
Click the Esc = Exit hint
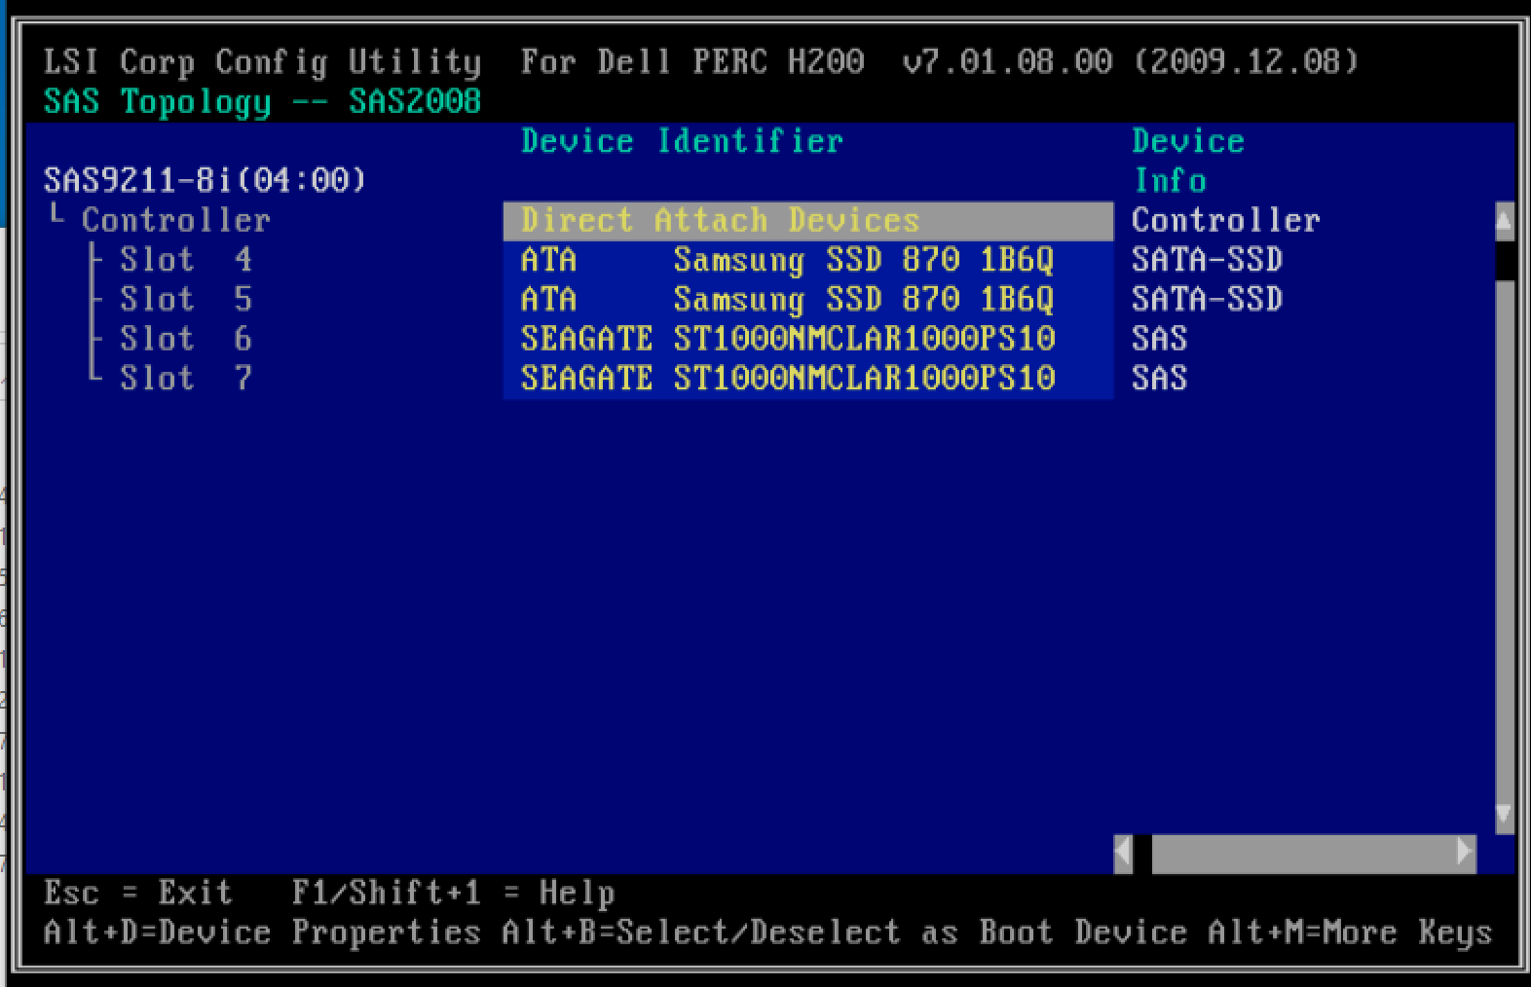click(138, 893)
